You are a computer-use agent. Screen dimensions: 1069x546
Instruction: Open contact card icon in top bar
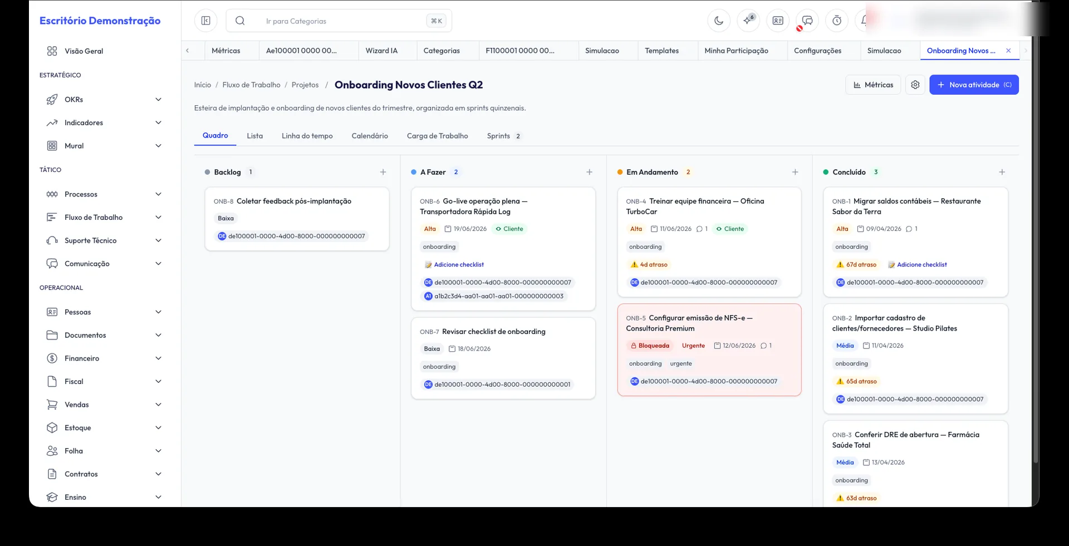point(778,21)
